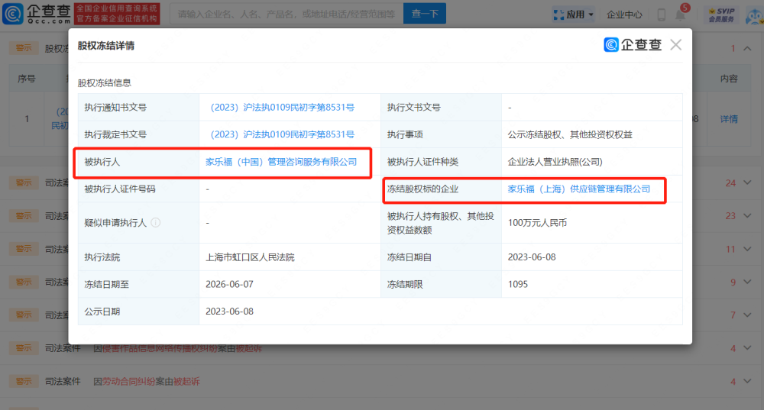Viewport: 764px width, 410px height.
Task: Click the 全国企业信用查询系统 red banner
Action: 117,14
